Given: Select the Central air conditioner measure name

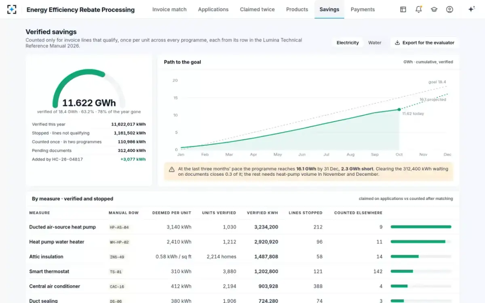Looking at the screenshot, I should click(x=55, y=286).
